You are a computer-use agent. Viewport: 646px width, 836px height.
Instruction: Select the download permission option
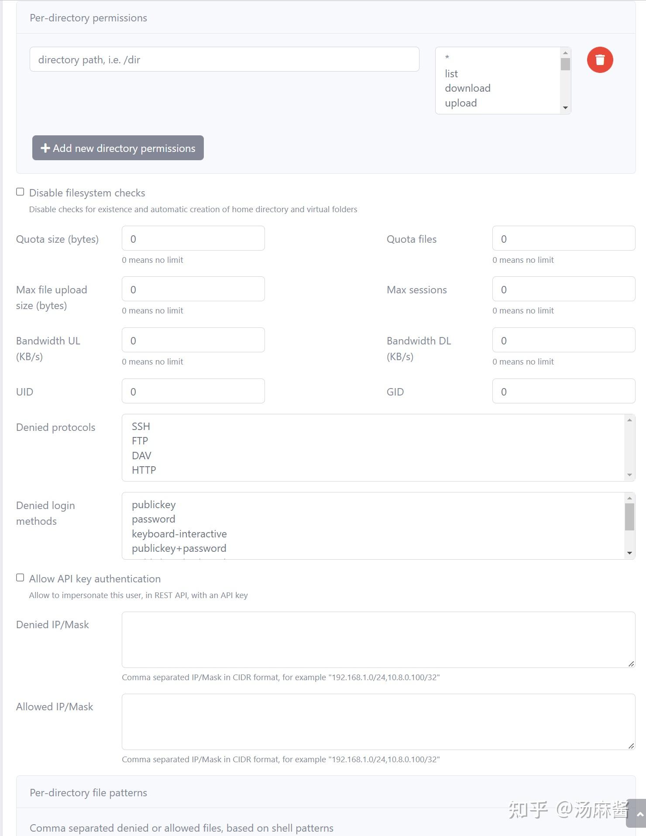click(467, 88)
